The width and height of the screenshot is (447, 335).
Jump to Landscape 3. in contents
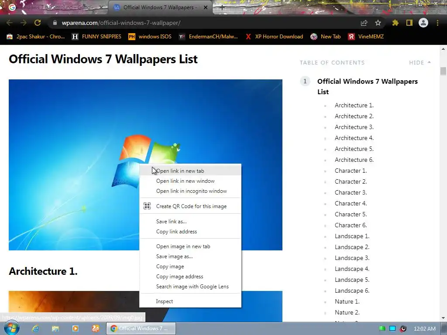[352, 258]
